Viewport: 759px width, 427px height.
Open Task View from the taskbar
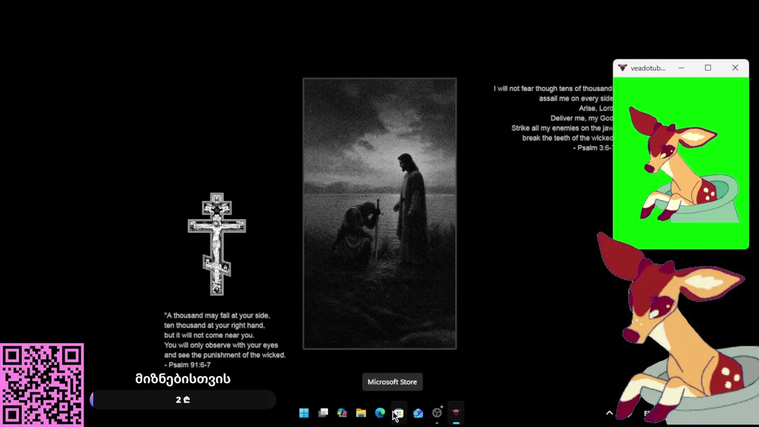click(323, 413)
